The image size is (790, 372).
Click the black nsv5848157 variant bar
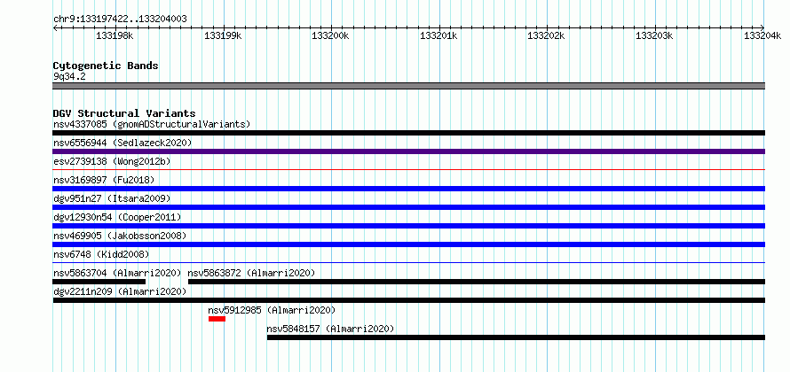point(516,337)
